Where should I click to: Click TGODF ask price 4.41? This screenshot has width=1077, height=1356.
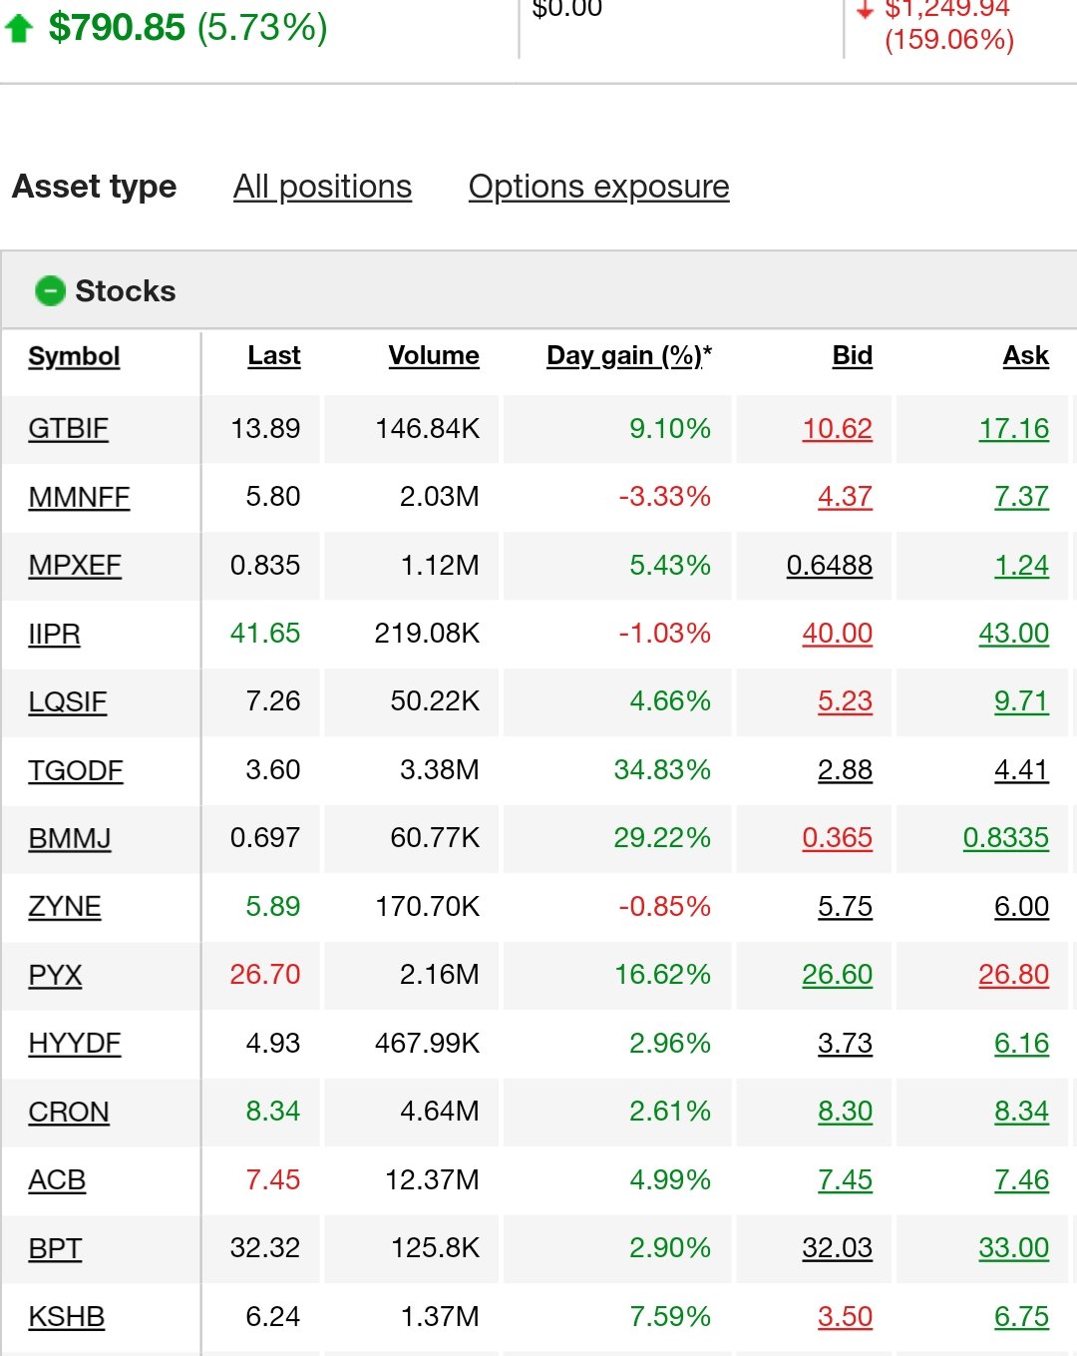coord(1022,769)
